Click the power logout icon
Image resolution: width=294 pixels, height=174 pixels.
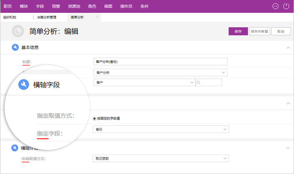(x=286, y=6)
